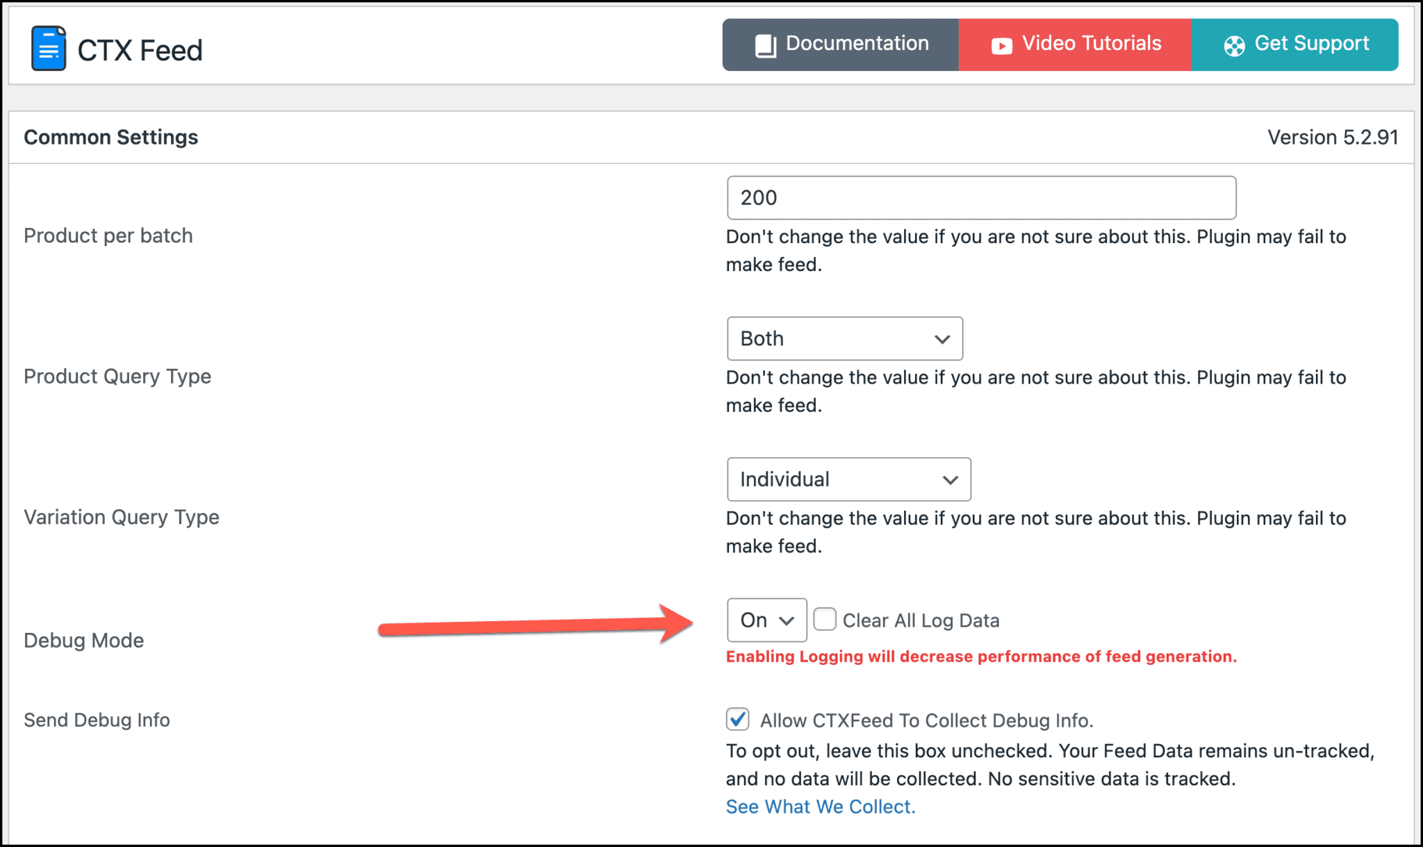Click the support wheel icon on Get Support
The image size is (1423, 847).
pos(1234,44)
